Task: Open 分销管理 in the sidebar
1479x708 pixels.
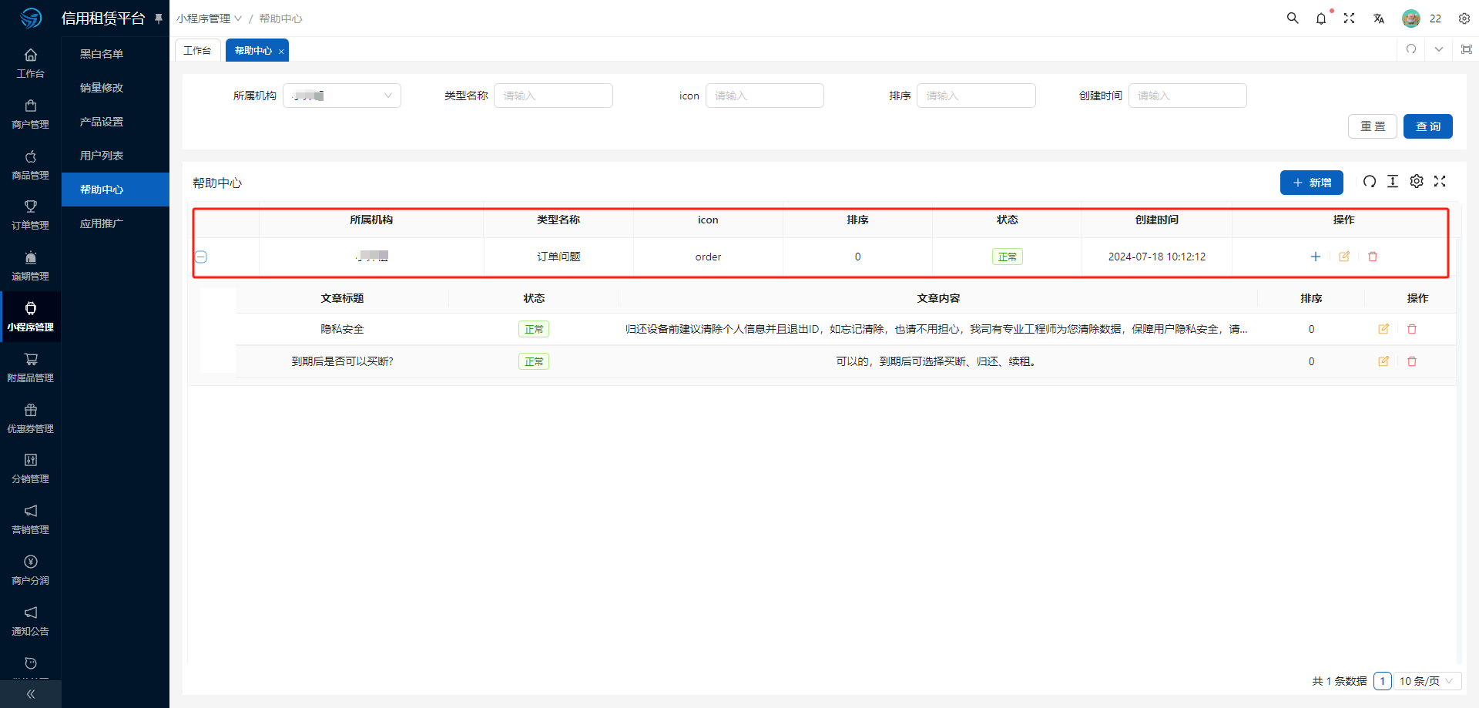Action: 31,468
